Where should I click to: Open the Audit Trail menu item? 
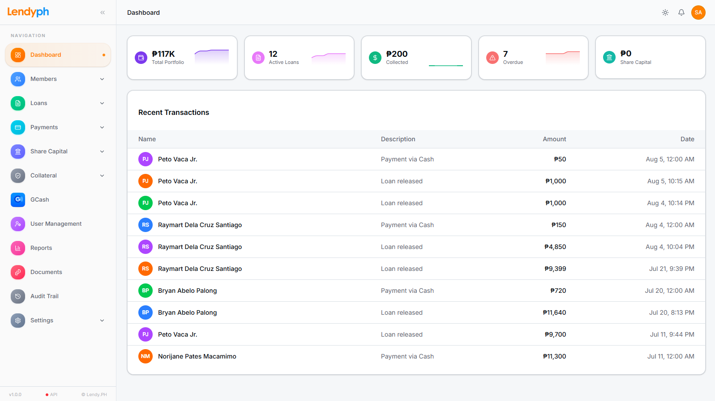58,296
